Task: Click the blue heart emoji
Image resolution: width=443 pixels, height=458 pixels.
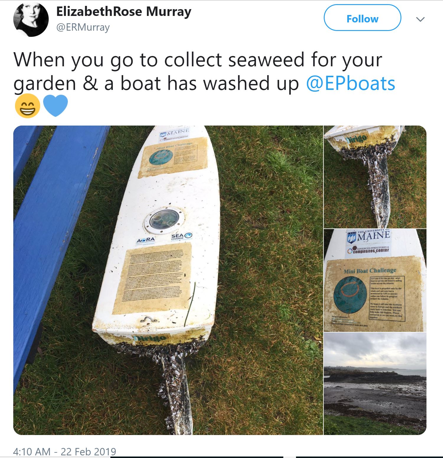Action: pyautogui.click(x=55, y=106)
